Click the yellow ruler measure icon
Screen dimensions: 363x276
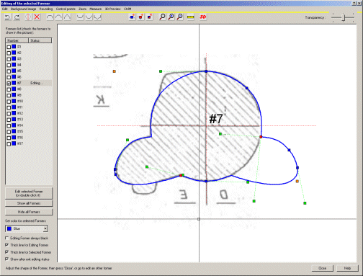click(x=191, y=17)
